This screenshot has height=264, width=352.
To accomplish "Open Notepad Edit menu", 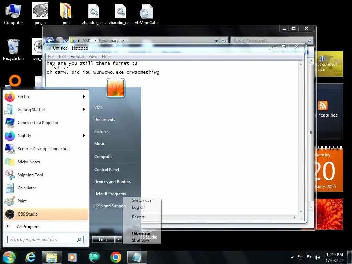I will (x=63, y=57).
